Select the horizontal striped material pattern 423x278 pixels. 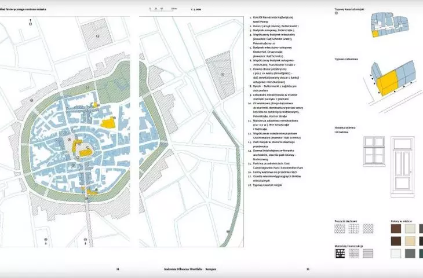tap(368, 254)
